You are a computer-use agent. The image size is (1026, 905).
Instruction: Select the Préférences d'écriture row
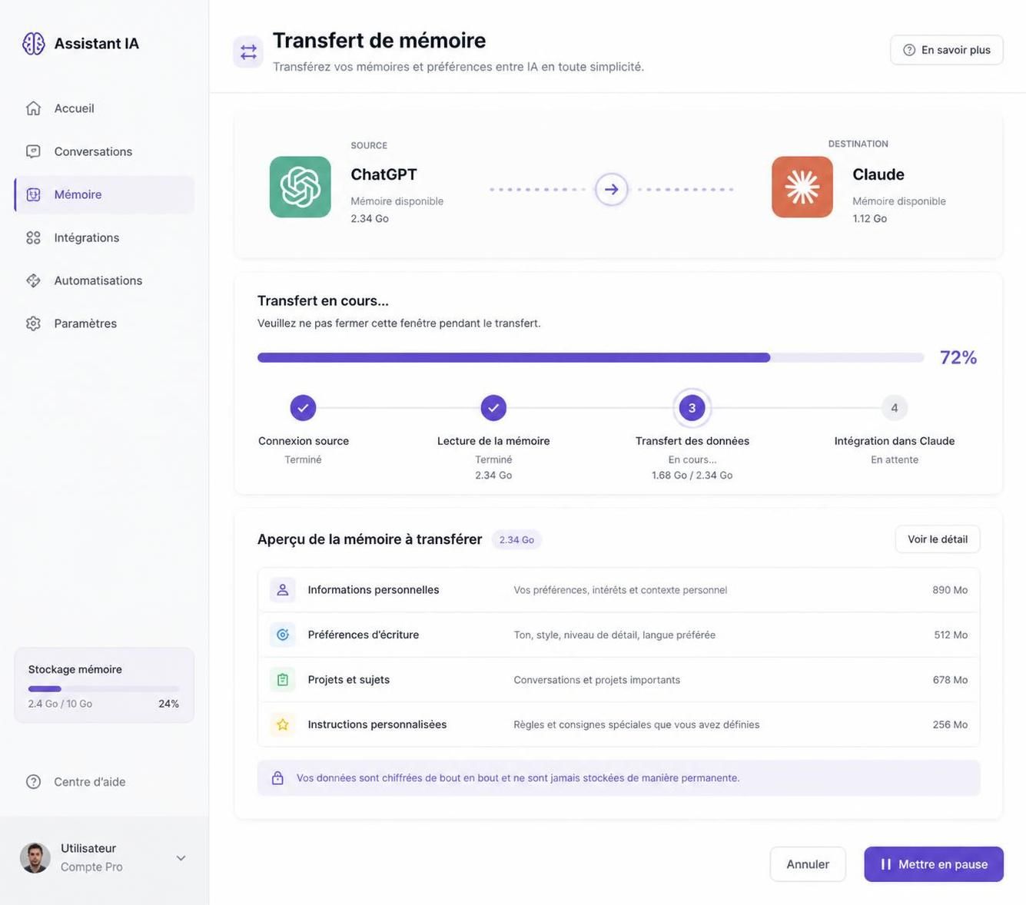click(x=619, y=635)
